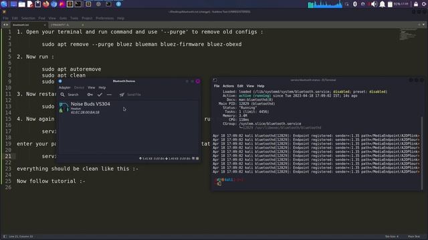The height and width of the screenshot is (240, 428).
Task: Launch Chromium browser from the panel
Action: click(53, 4)
